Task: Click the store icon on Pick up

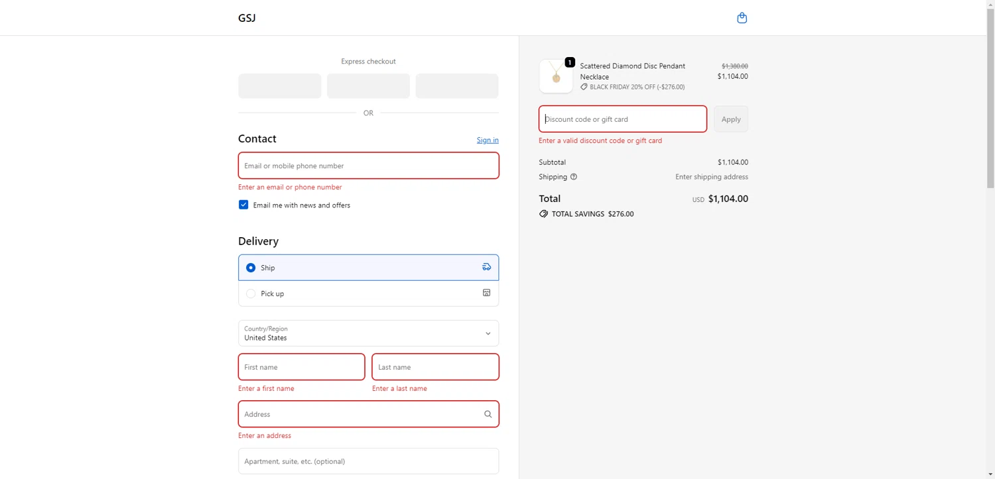Action: 486,293
